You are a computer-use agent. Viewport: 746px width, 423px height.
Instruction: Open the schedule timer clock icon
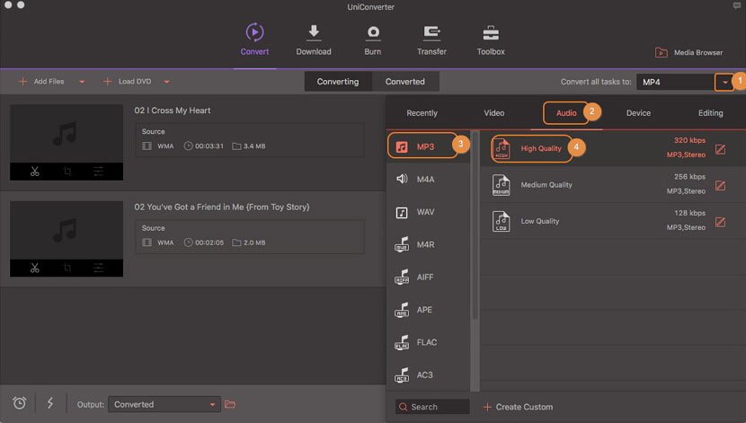pos(20,403)
